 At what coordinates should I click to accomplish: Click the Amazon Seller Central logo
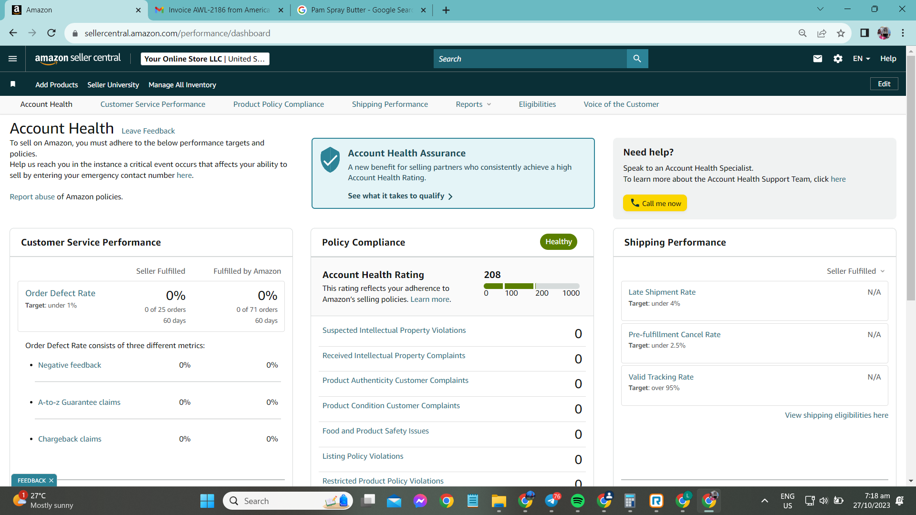(78, 58)
